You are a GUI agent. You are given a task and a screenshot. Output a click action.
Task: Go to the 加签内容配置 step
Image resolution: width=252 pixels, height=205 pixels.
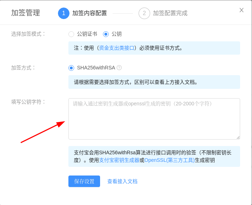tap(89, 13)
